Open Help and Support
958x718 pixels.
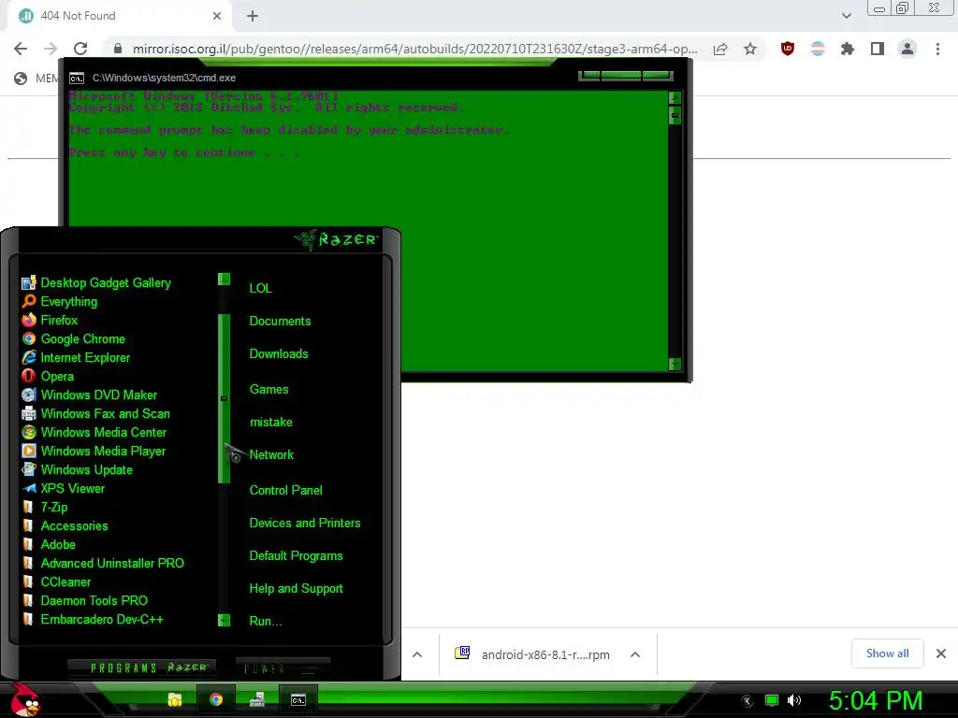point(296,589)
